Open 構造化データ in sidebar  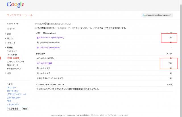[12, 65]
